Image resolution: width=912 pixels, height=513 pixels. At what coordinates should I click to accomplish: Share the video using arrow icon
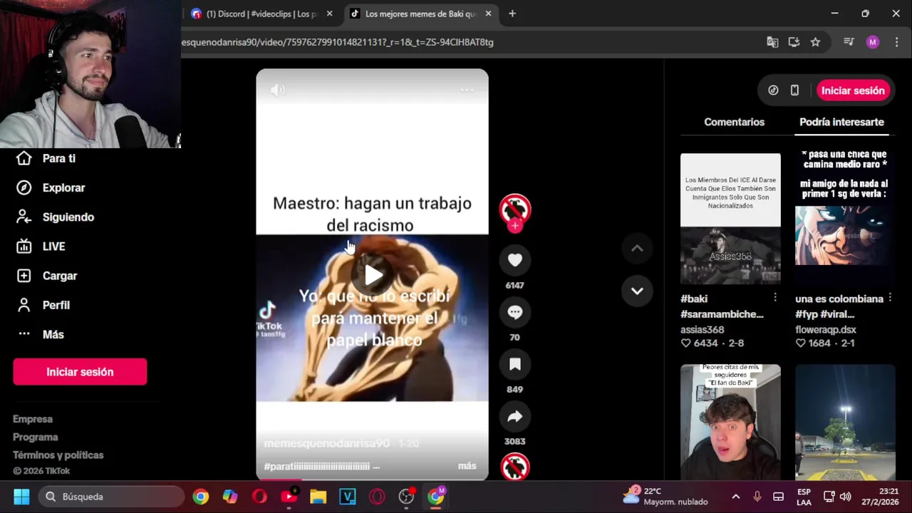coord(514,416)
